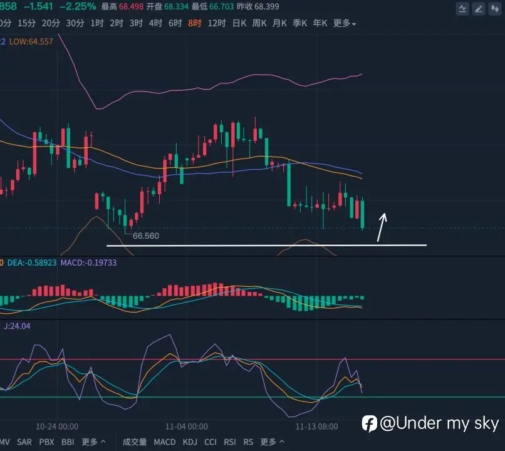Click the 66.560 low price marker

tap(146, 236)
